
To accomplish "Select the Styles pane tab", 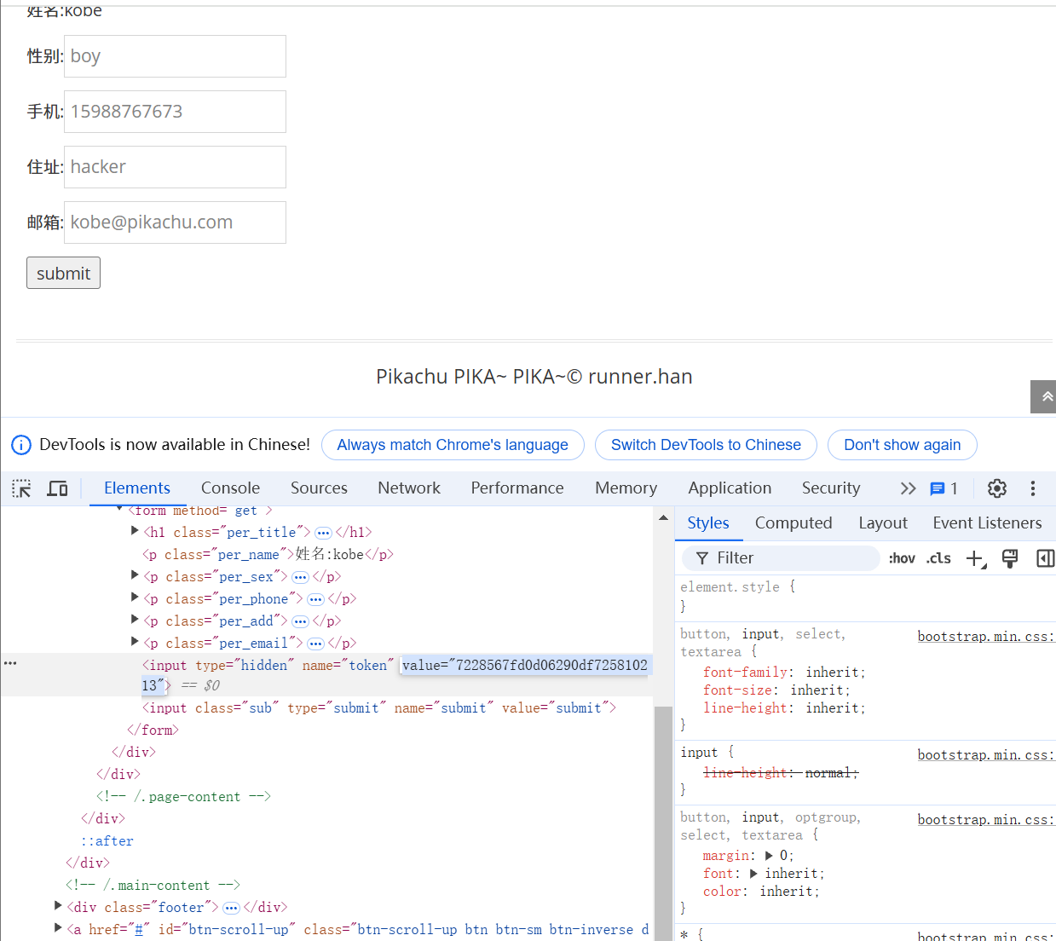I will pyautogui.click(x=708, y=523).
